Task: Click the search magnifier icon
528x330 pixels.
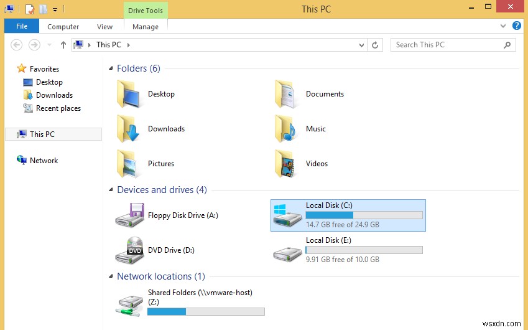Action: tap(507, 45)
